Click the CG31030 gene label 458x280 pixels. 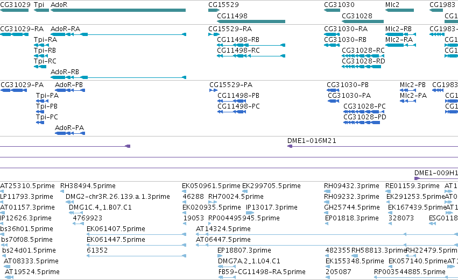pos(339,5)
